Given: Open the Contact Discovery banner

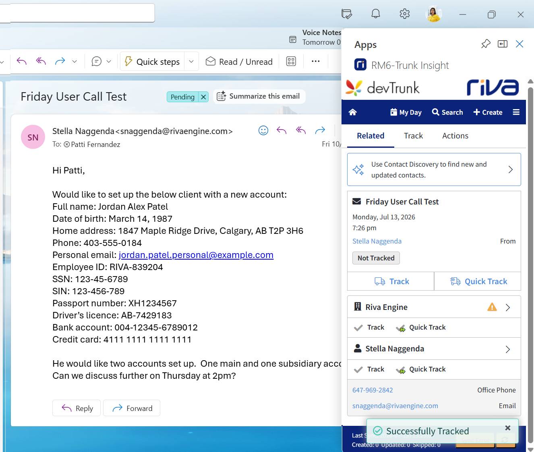Looking at the screenshot, I should point(434,169).
